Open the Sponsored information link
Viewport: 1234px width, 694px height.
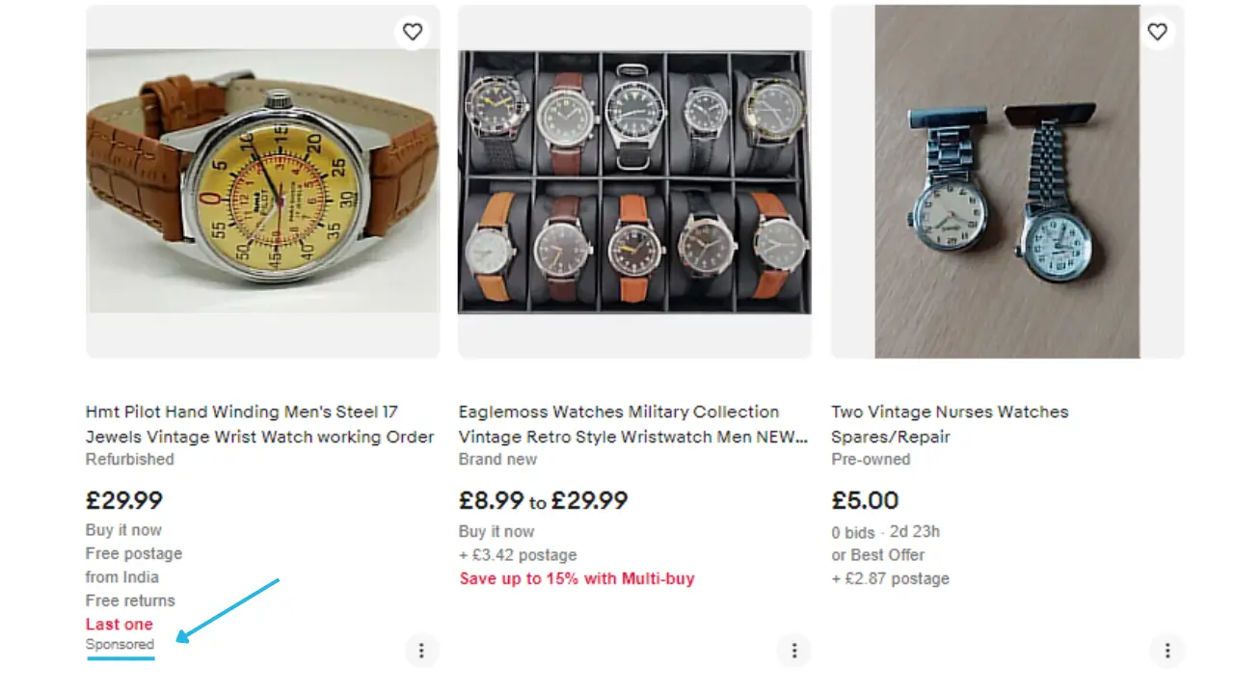120,644
